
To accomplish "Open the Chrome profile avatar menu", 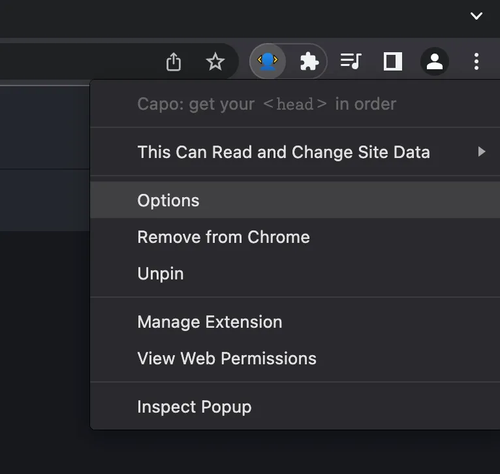I will (x=435, y=61).
